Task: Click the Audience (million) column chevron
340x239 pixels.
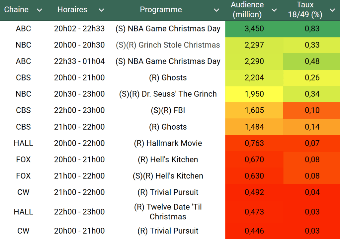Action: 274,10
